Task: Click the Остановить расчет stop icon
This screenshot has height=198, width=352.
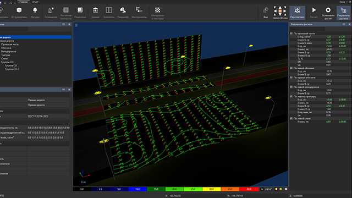Action: (x=328, y=13)
